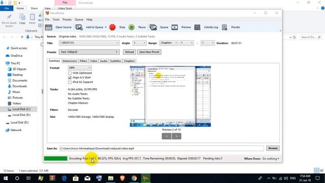Click the Browse button
Image resolution: width=325 pixels, height=183 pixels.
click(x=273, y=148)
